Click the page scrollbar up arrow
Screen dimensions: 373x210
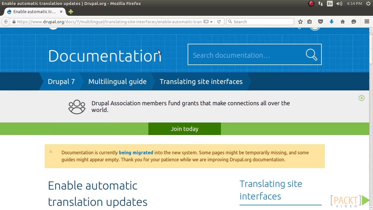click(371, 30)
